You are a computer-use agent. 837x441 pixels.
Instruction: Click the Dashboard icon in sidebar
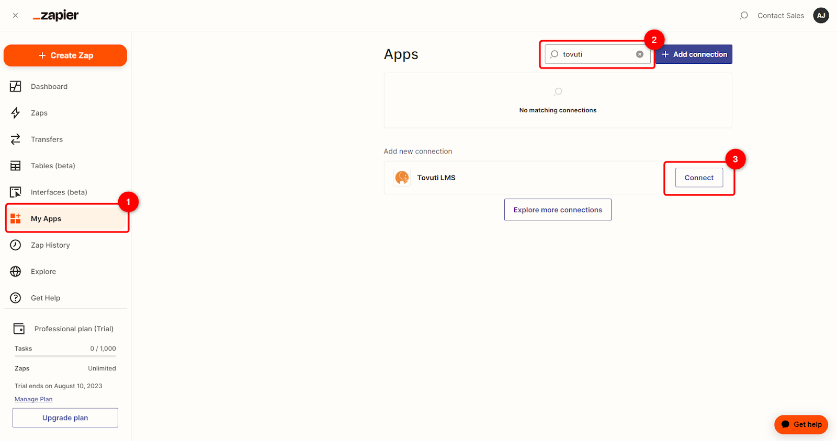tap(16, 86)
